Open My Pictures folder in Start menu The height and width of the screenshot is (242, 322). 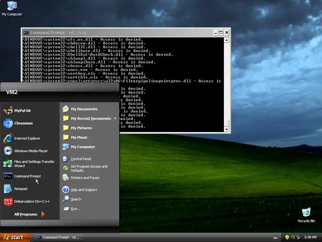pyautogui.click(x=77, y=128)
